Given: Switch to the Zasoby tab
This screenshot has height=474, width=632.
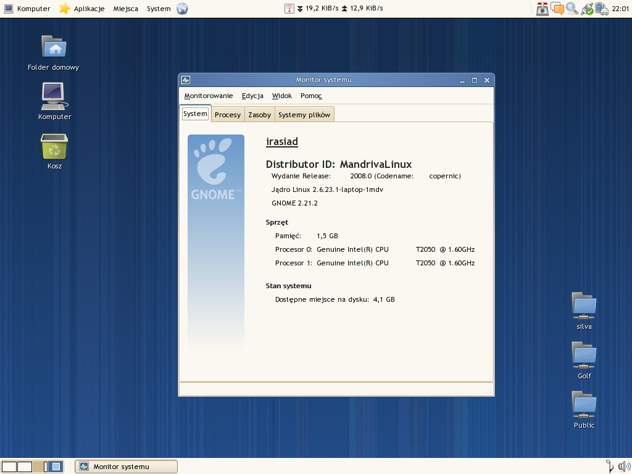Looking at the screenshot, I should coord(259,115).
